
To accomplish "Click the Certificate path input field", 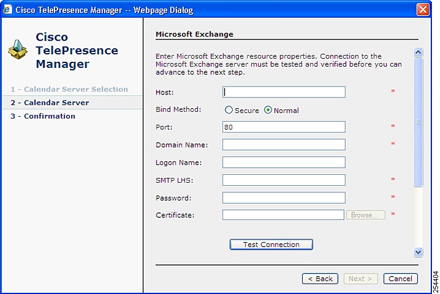I will click(283, 215).
